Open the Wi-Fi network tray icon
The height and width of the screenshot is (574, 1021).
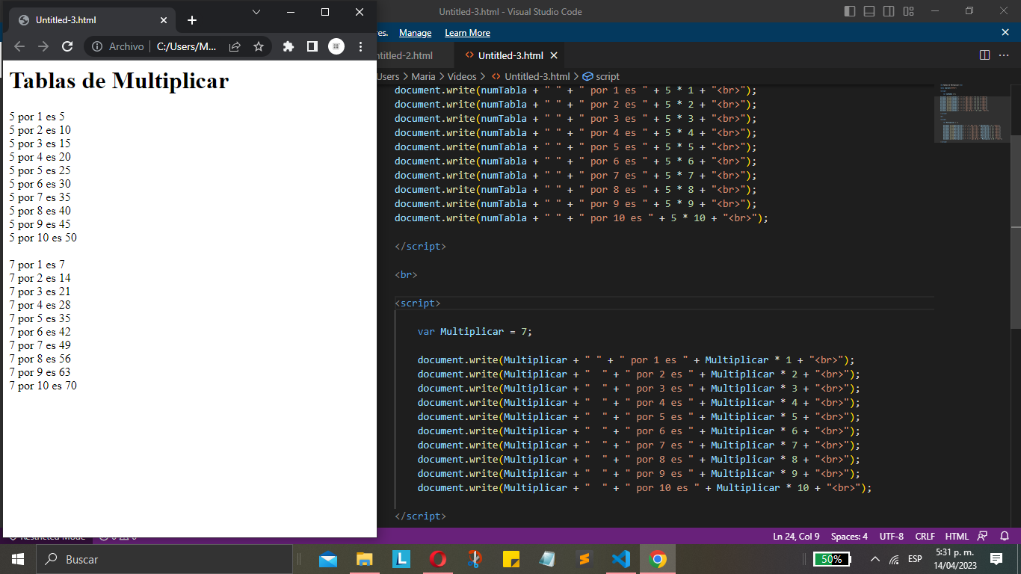click(x=894, y=559)
